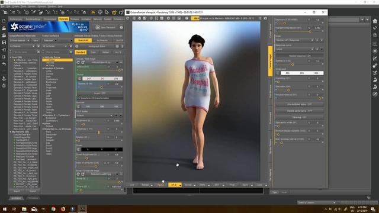Open the diffuse color picker list icon
Image resolution: width=379 pixels, height=213 pixels.
[x=79, y=79]
